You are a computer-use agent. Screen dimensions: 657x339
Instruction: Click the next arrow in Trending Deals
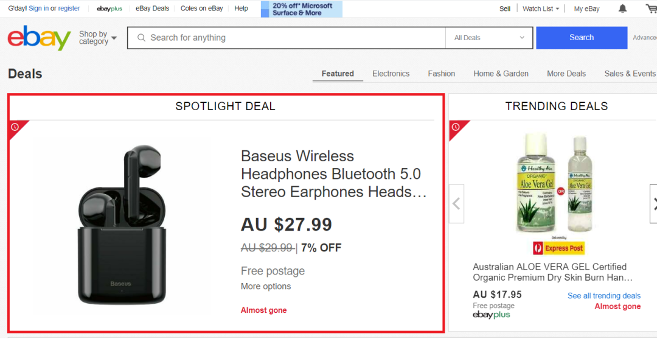click(x=654, y=204)
